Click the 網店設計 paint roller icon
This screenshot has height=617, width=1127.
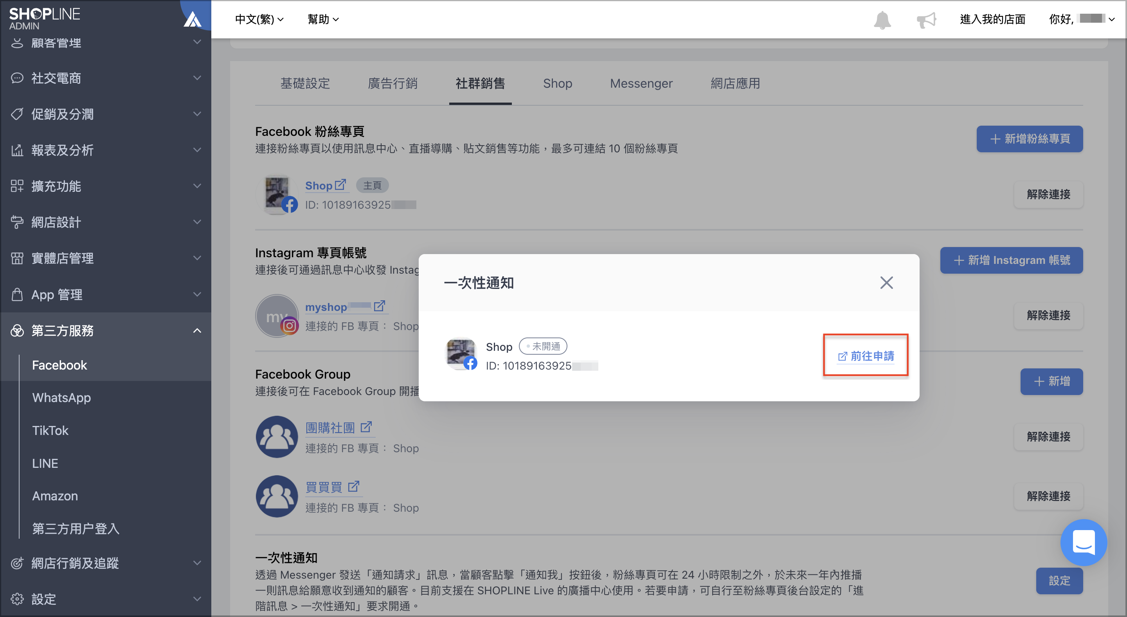click(x=17, y=222)
